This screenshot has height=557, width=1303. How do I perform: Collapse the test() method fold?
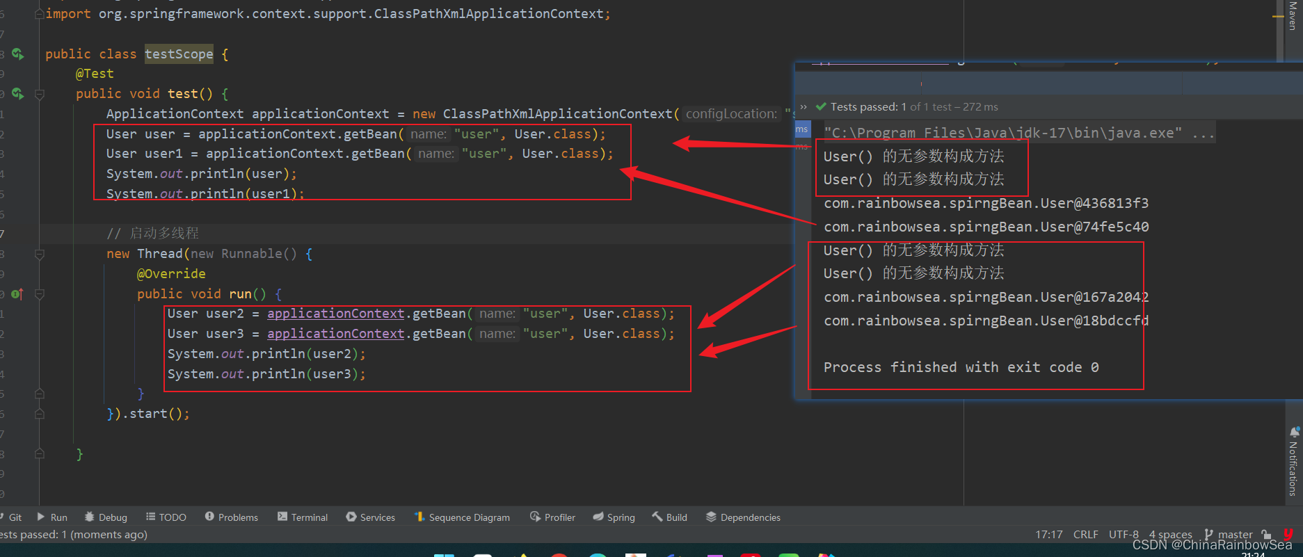point(40,94)
